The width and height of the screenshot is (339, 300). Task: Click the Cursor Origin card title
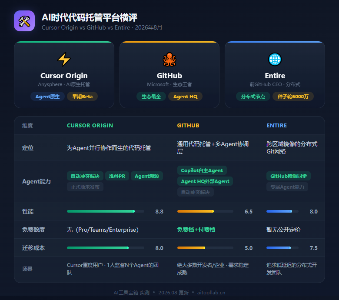64,76
